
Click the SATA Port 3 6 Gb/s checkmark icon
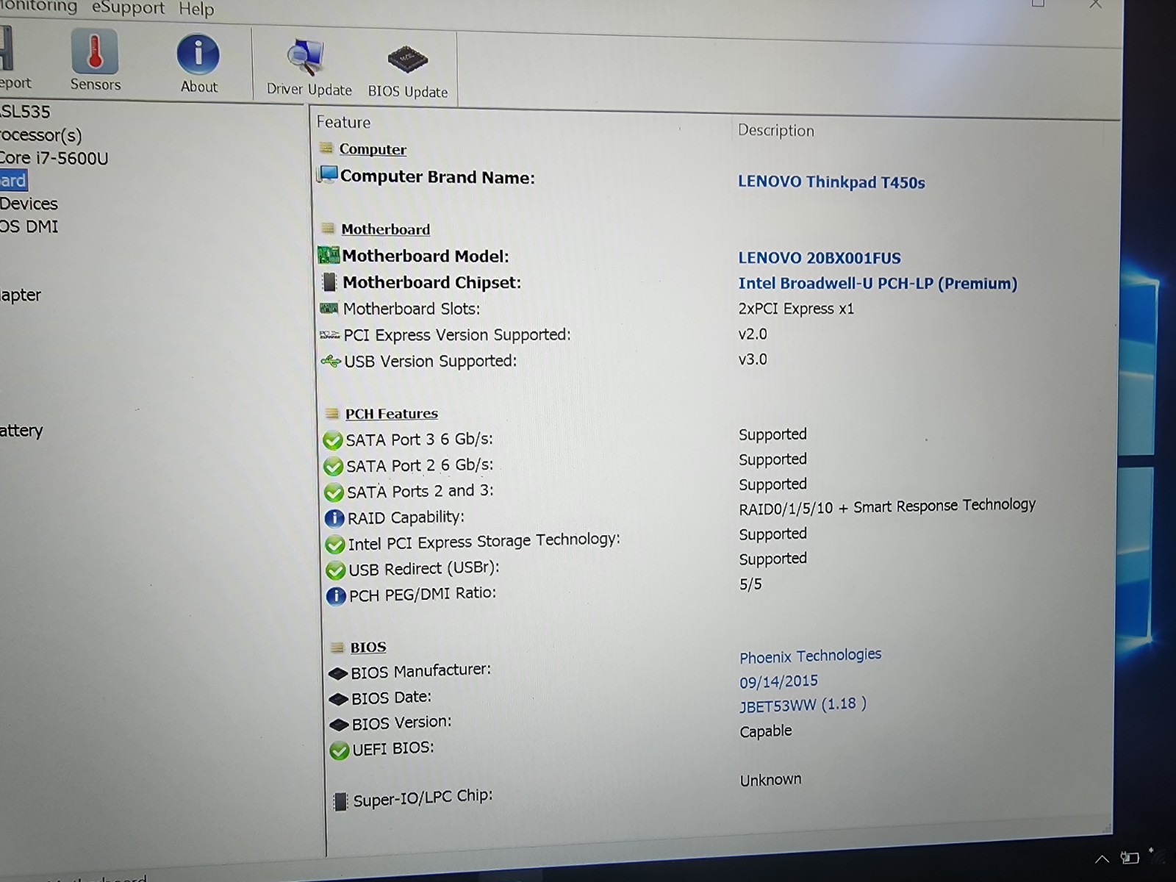[x=333, y=440]
